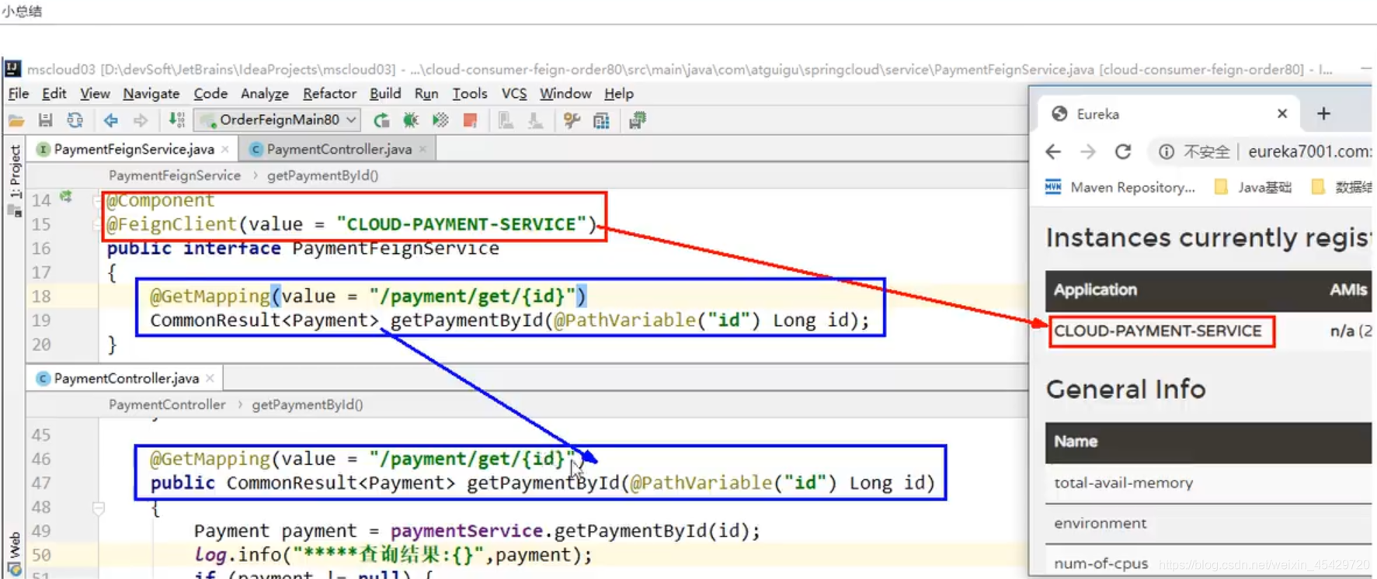Open the Edit menu

tap(54, 93)
